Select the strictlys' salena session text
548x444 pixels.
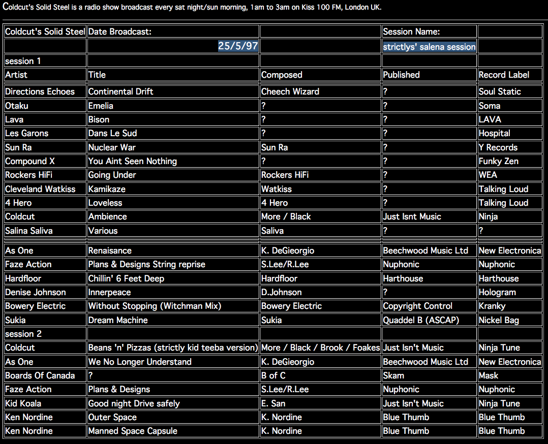click(429, 47)
